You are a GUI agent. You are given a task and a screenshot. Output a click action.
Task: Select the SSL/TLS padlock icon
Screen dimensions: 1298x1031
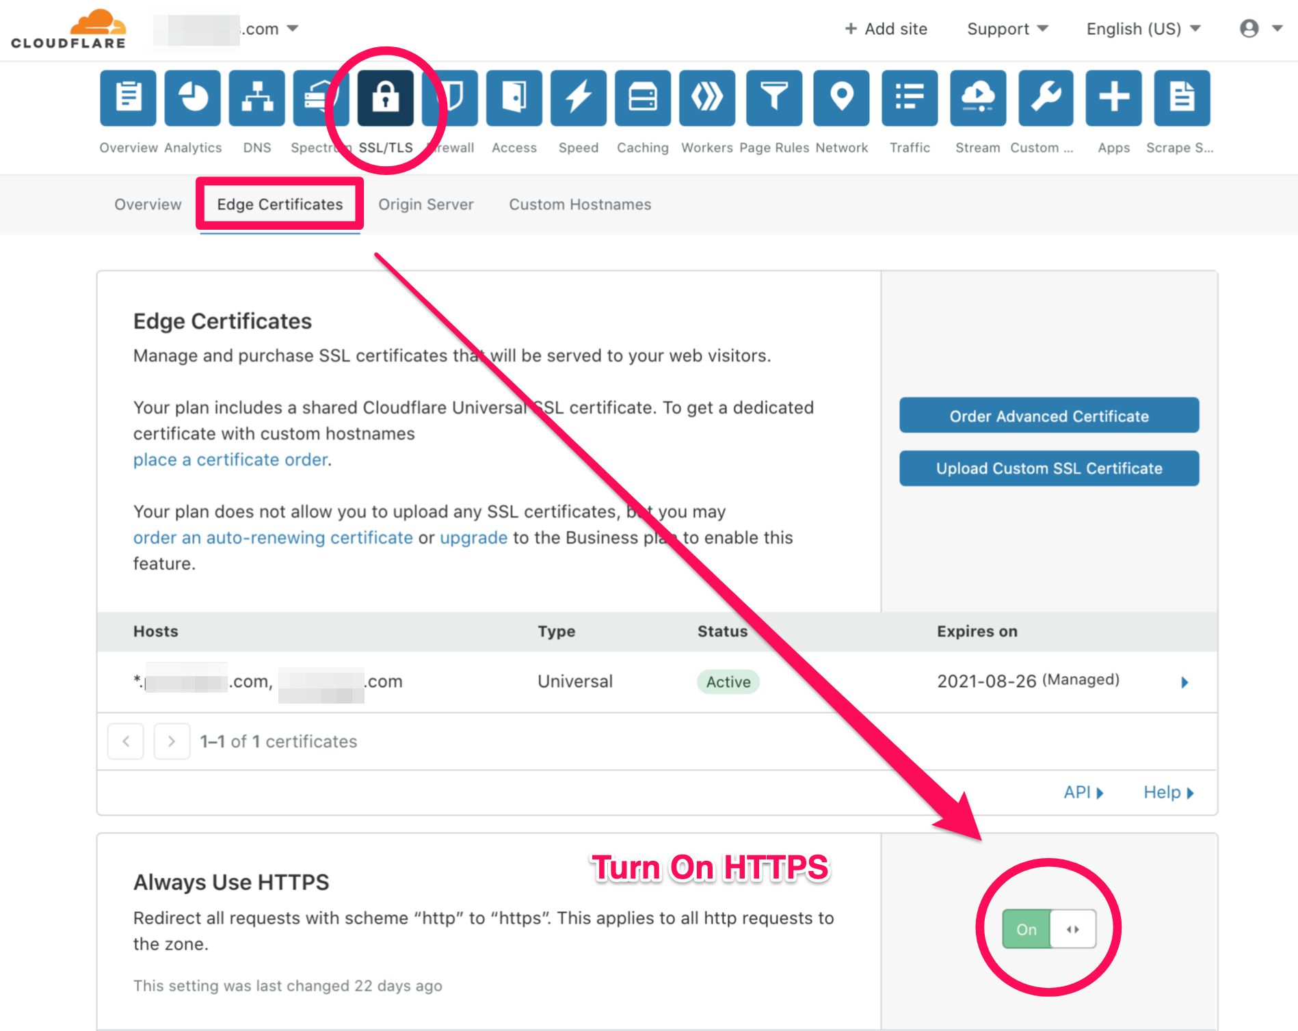(x=386, y=98)
